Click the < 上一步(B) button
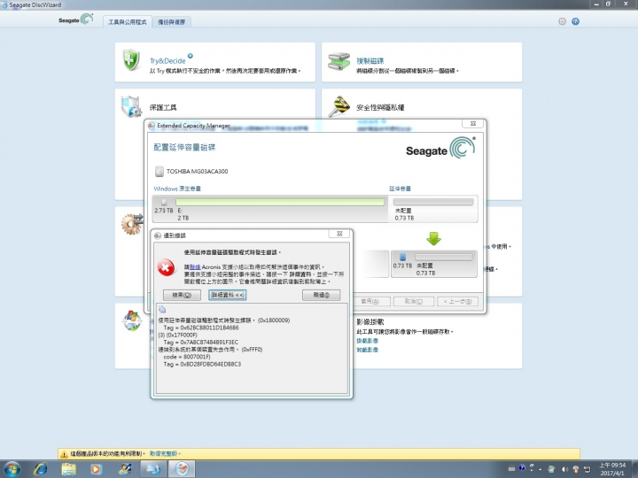This screenshot has height=478, width=638. (458, 301)
